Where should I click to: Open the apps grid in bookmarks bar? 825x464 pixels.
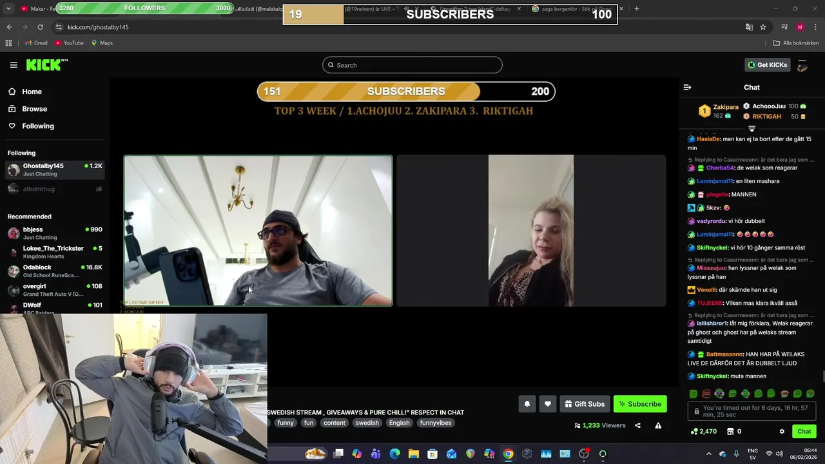tap(8, 43)
